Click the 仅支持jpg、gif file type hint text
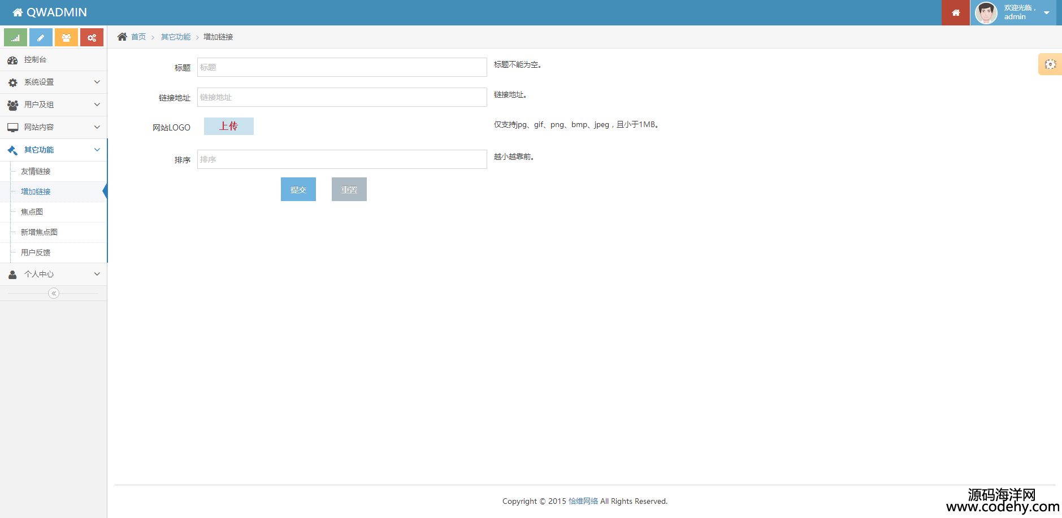 (x=576, y=125)
